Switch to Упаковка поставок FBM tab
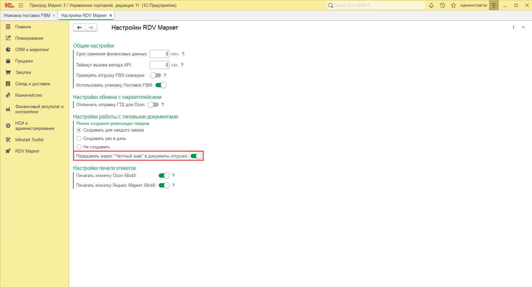The height and width of the screenshot is (287, 532). point(27,15)
